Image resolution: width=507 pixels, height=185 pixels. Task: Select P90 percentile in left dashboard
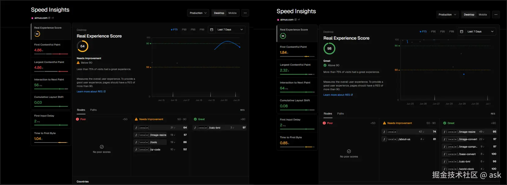184,30
